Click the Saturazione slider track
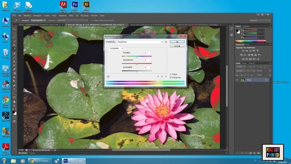The height and width of the screenshot is (164, 291). 137,63
